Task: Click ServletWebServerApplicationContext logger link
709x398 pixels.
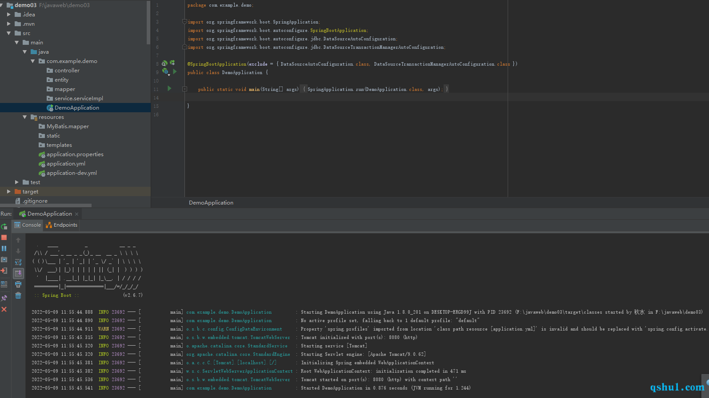Action: pyautogui.click(x=240, y=371)
